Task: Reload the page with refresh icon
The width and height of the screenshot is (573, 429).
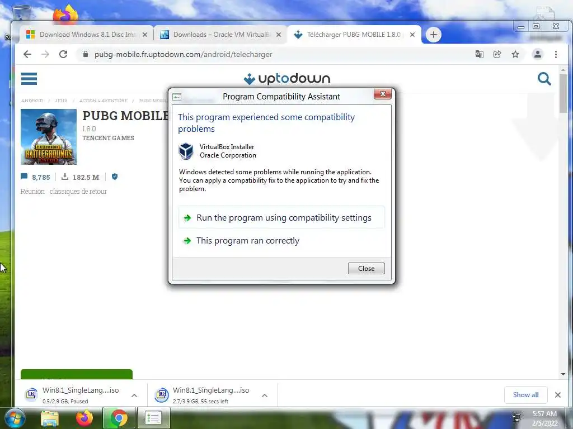Action: tap(63, 54)
